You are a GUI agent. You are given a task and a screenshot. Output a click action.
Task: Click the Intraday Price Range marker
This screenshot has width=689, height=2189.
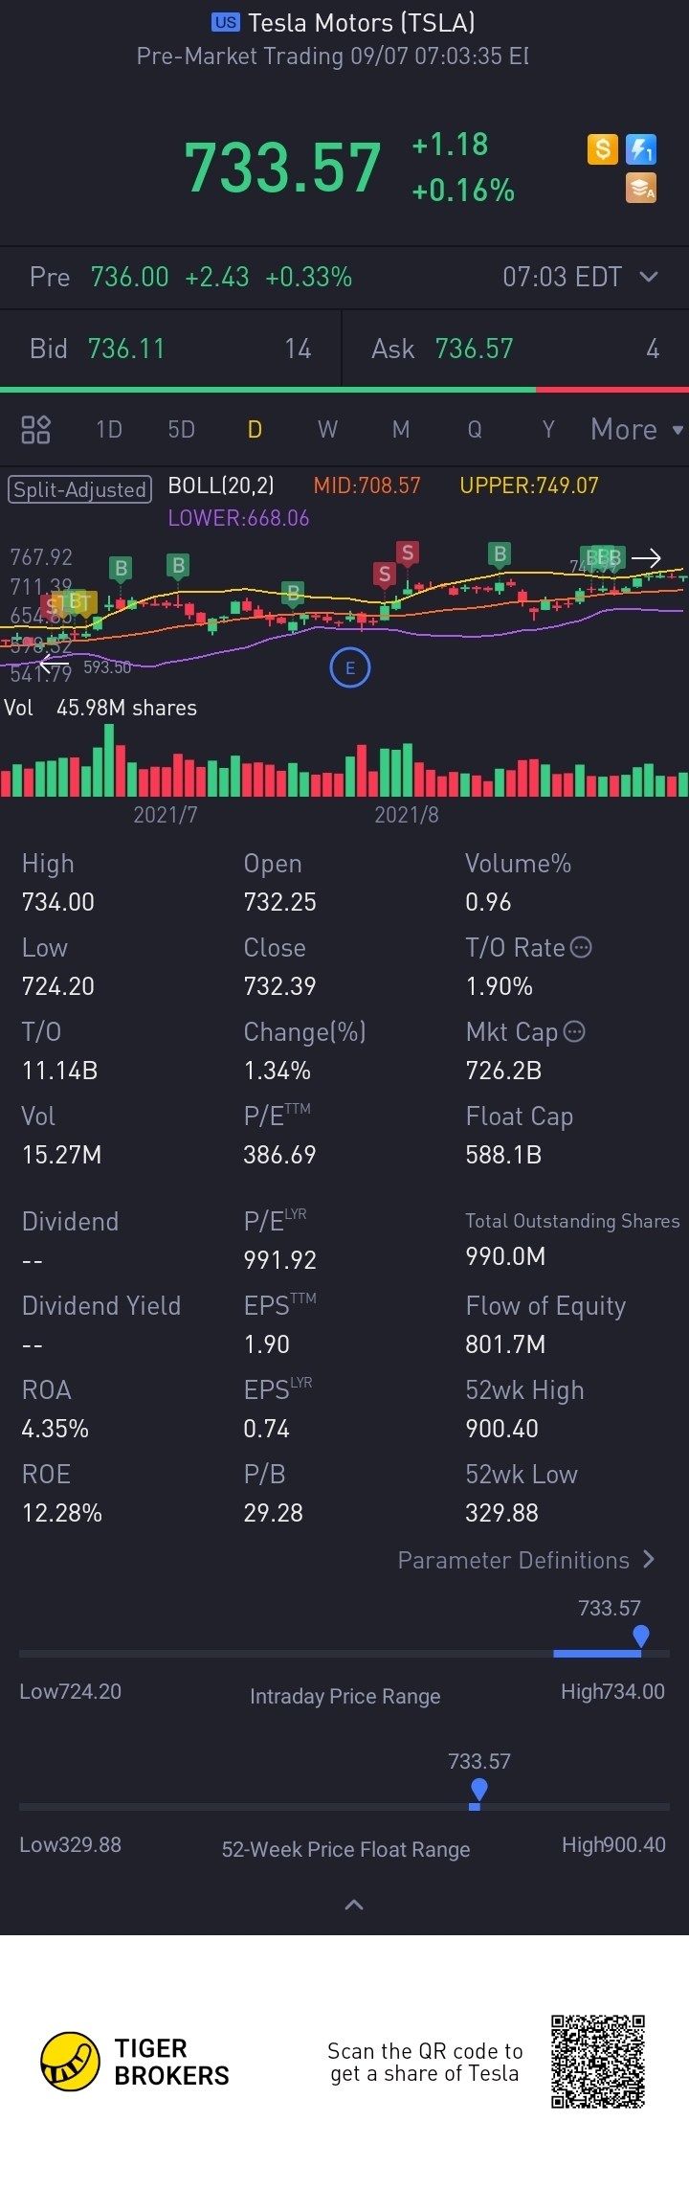point(641,1636)
